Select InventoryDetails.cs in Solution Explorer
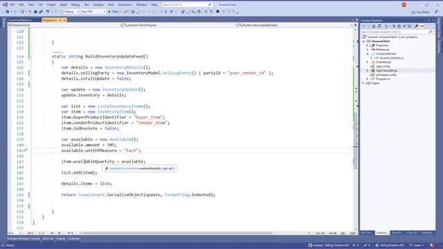This screenshot has width=443, height=249. click(392, 58)
